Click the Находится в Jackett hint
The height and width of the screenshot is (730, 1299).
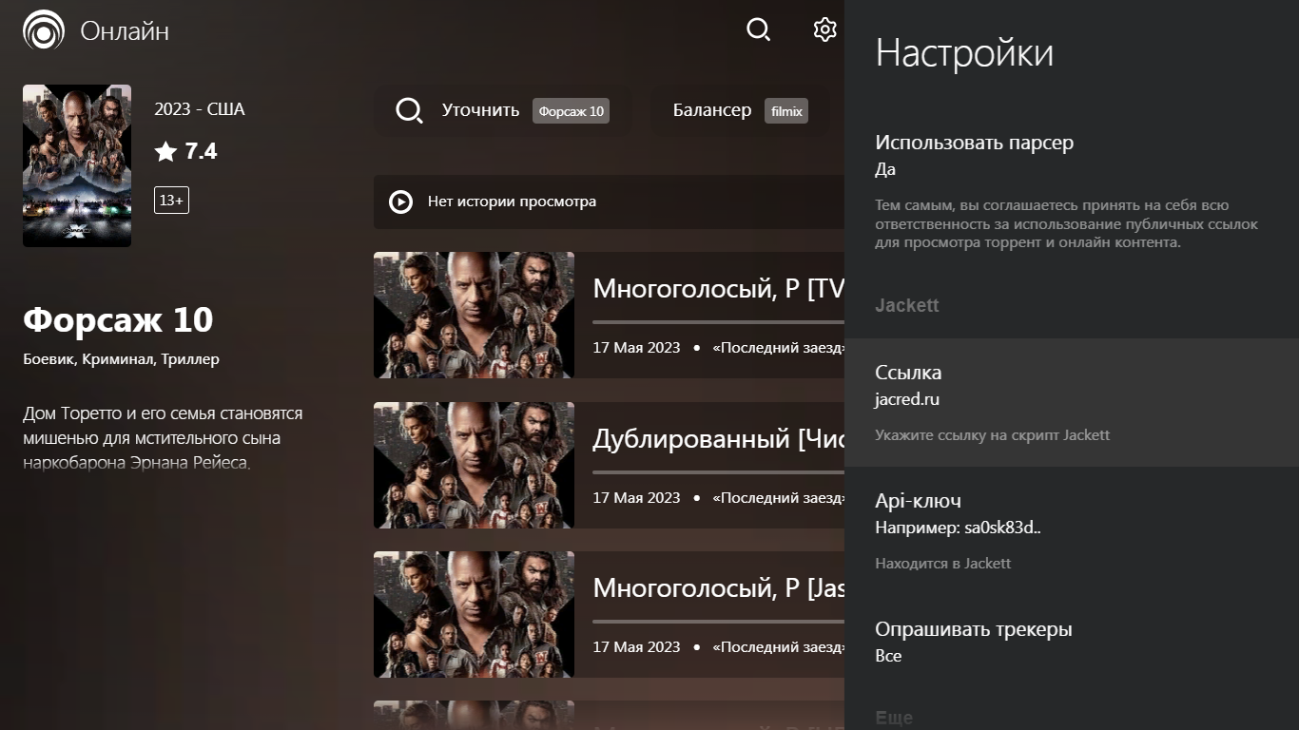point(943,564)
